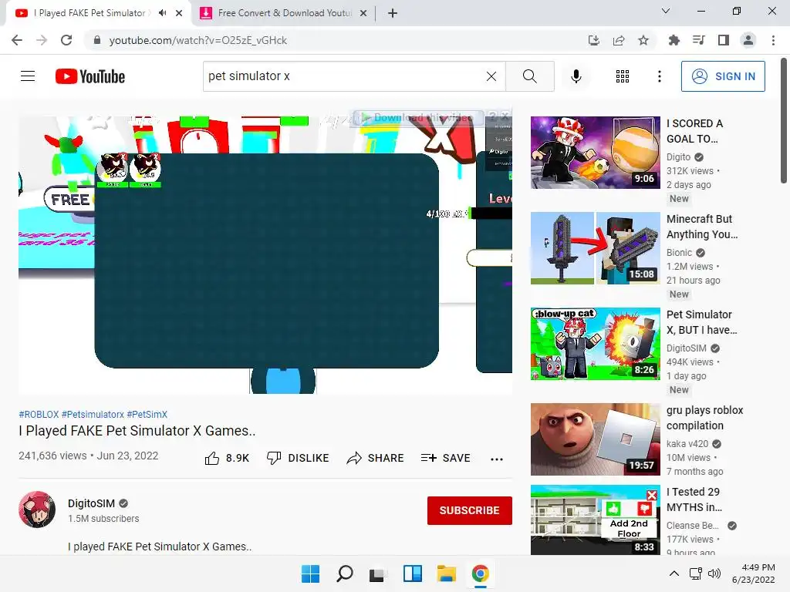Open the gru plays roblox thumbnail
Viewport: 790px width, 592px height.
click(595, 439)
